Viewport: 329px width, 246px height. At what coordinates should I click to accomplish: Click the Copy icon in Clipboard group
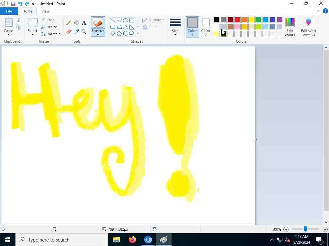click(19, 27)
